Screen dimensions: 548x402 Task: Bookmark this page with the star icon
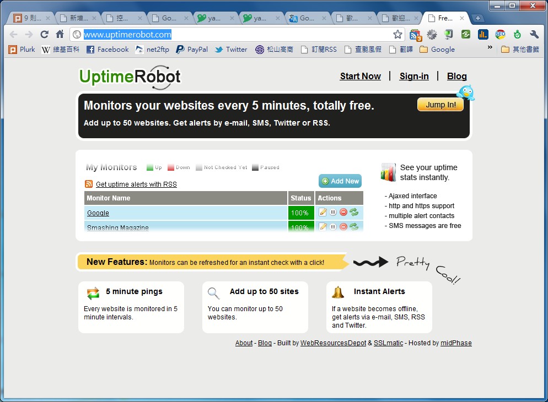(x=397, y=34)
